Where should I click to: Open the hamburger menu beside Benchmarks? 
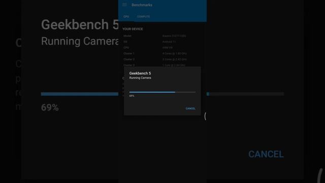pyautogui.click(x=124, y=5)
